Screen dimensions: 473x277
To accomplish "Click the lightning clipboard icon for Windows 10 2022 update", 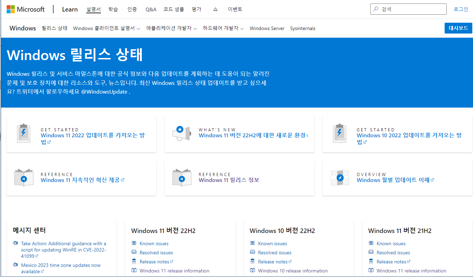I will tap(340, 133).
